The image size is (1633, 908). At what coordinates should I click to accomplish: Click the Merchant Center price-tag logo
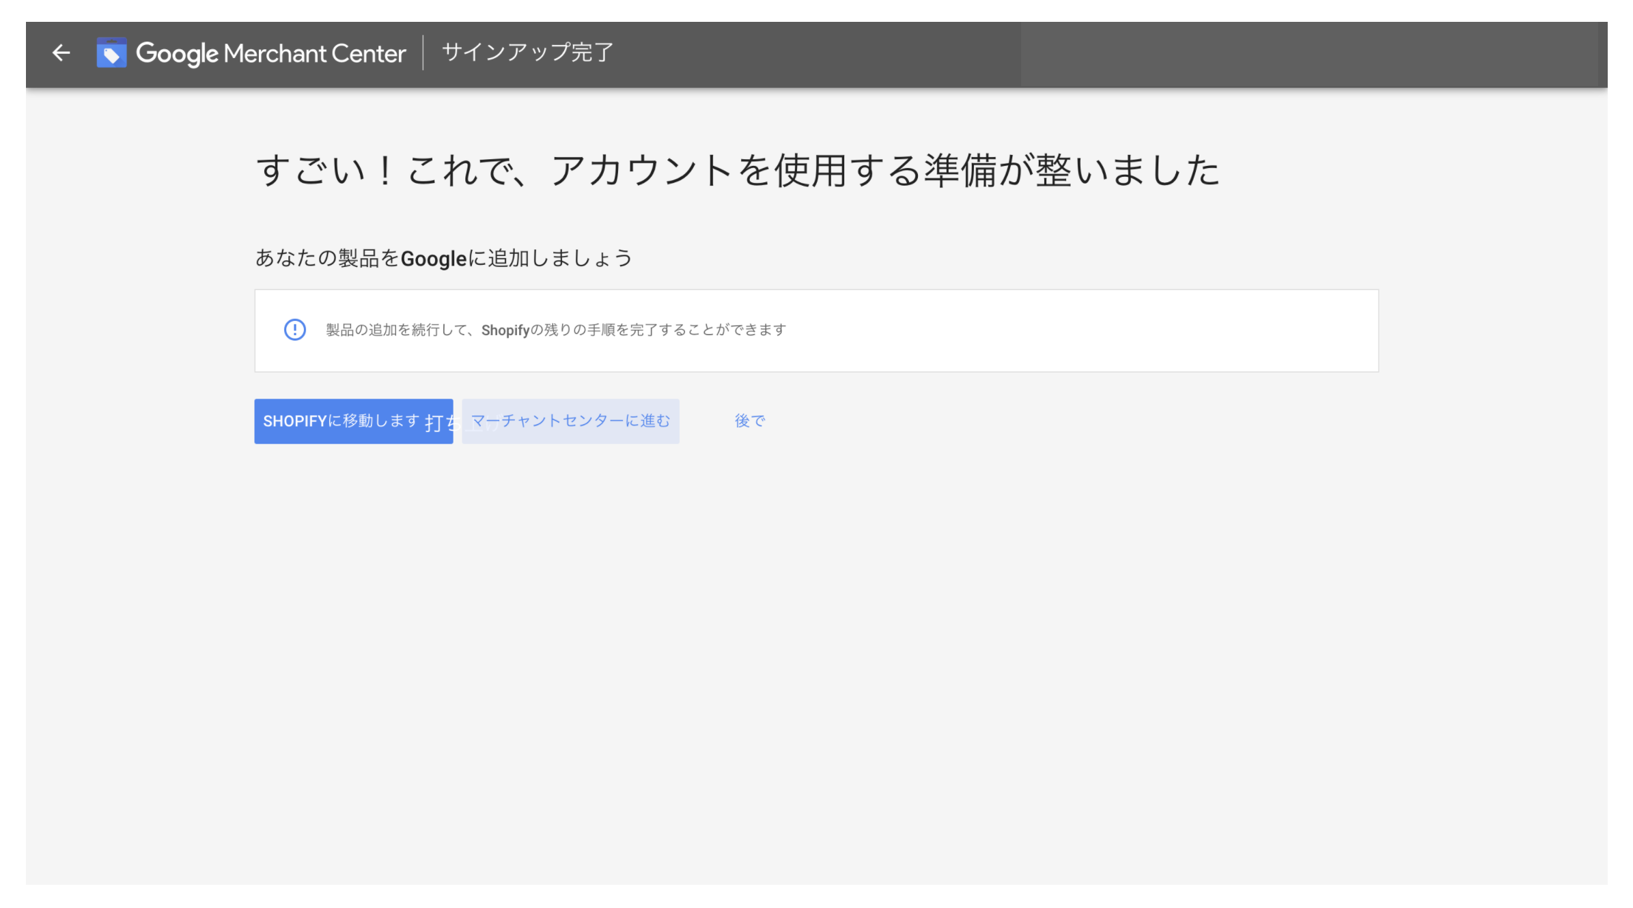(111, 53)
